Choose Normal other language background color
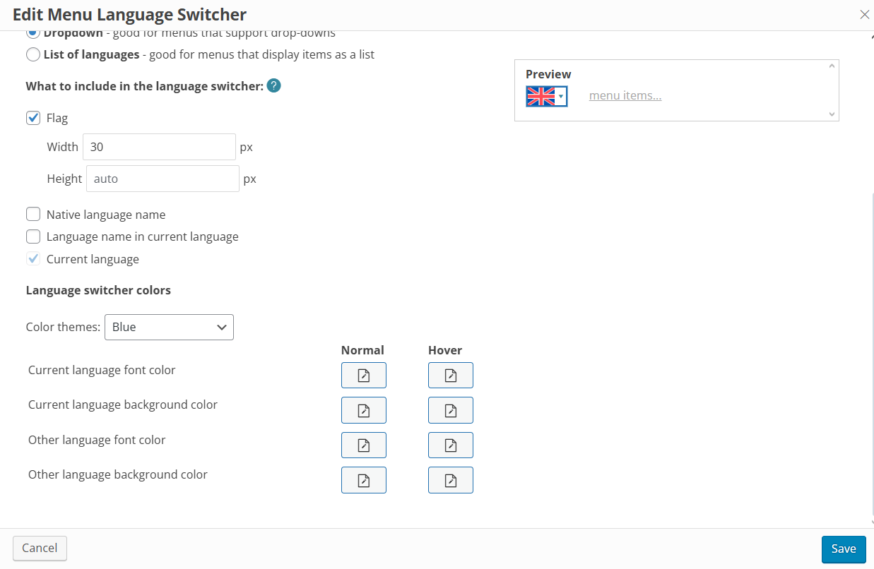874x569 pixels. point(364,480)
